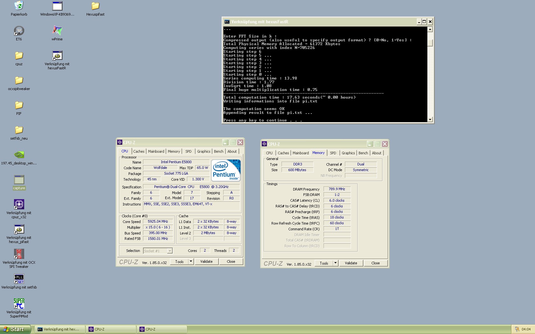Click console scrollbar up arrow
Viewport: 535px width, 334px height.
point(430,29)
